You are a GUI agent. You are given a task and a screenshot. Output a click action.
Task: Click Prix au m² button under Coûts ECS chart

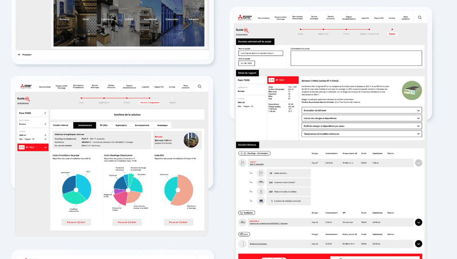(x=178, y=223)
